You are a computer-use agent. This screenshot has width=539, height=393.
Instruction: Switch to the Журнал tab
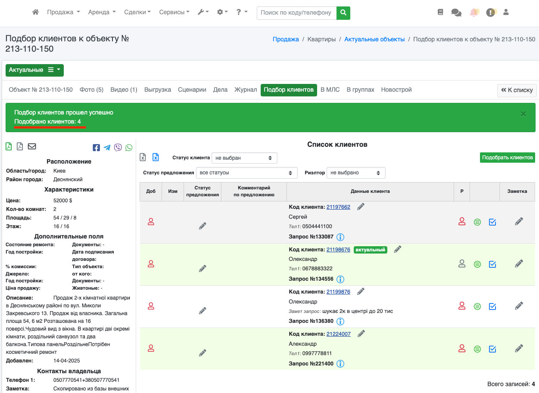(x=246, y=90)
